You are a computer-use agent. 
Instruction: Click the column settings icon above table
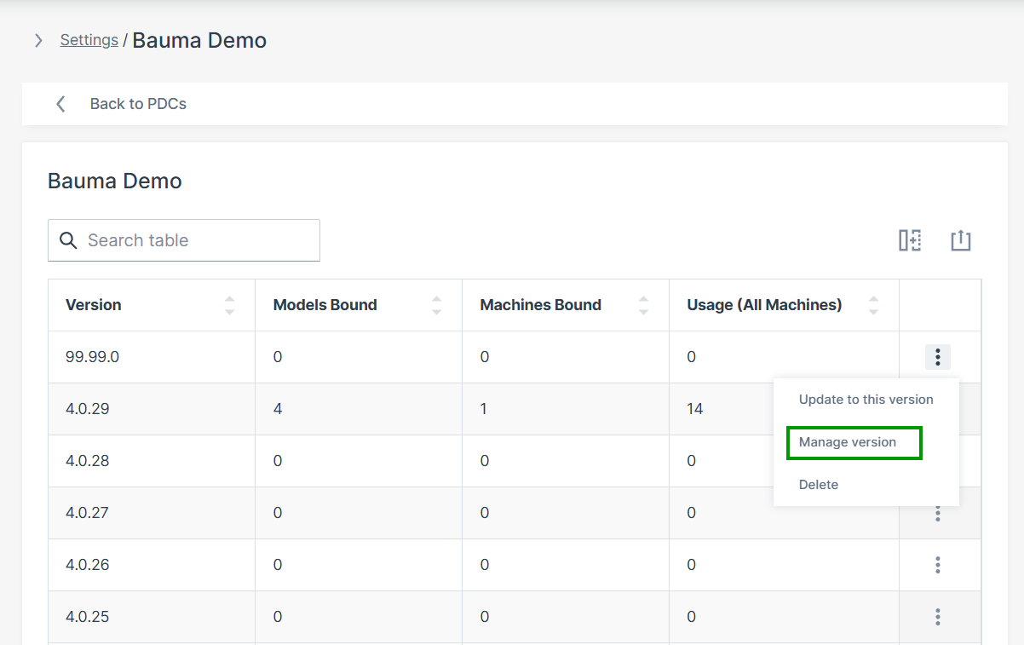(910, 240)
